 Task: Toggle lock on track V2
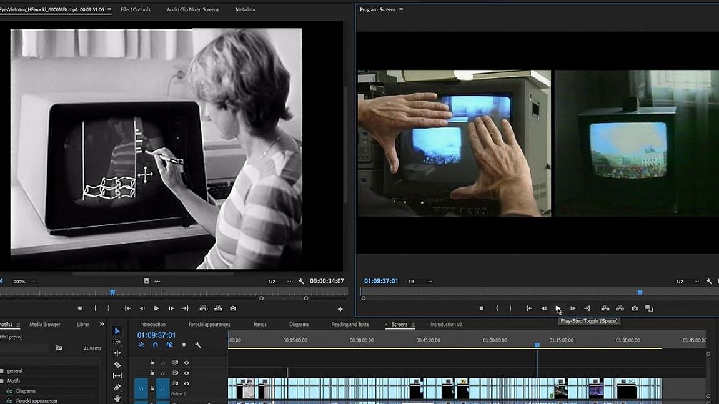coord(152,373)
